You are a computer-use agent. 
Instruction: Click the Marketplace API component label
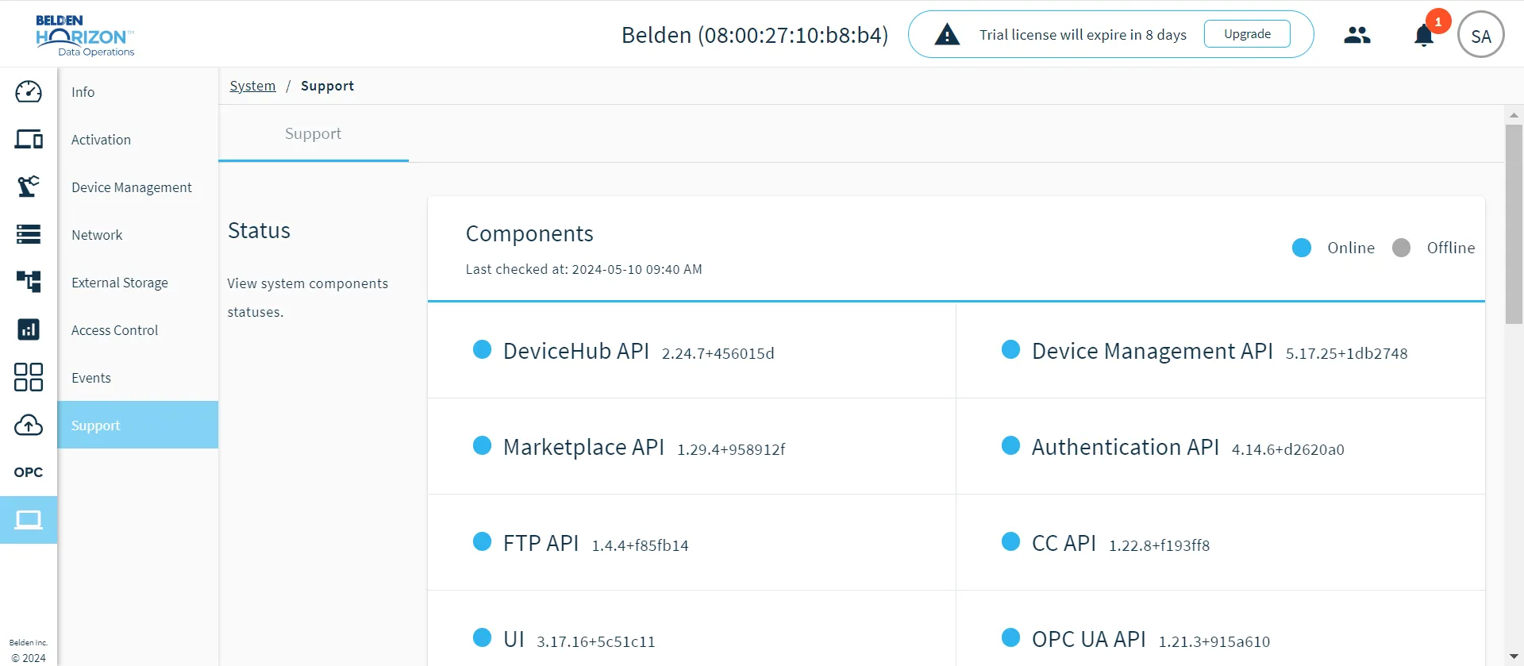(583, 447)
